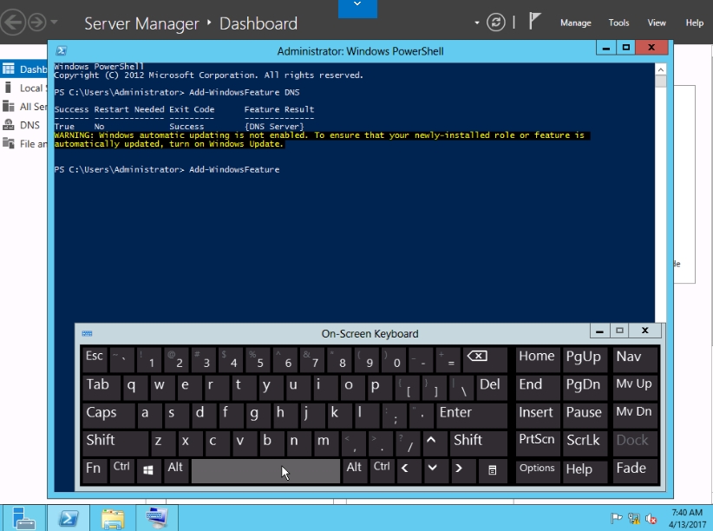Select Dashboard in Server Manager sidebar

coord(23,69)
